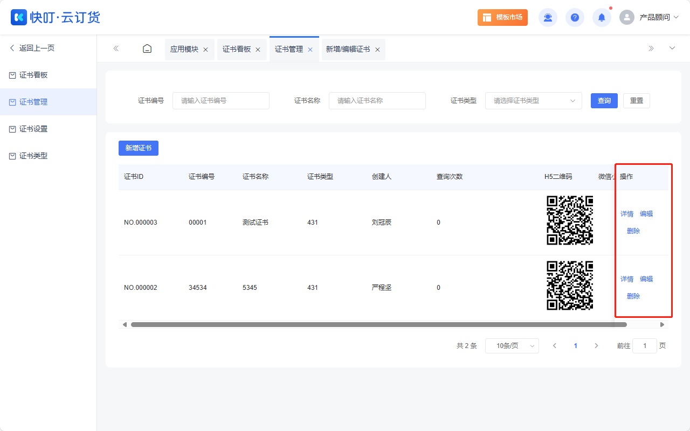Focus the 前往 page number input
Viewport: 690px width, 431px height.
coord(645,346)
